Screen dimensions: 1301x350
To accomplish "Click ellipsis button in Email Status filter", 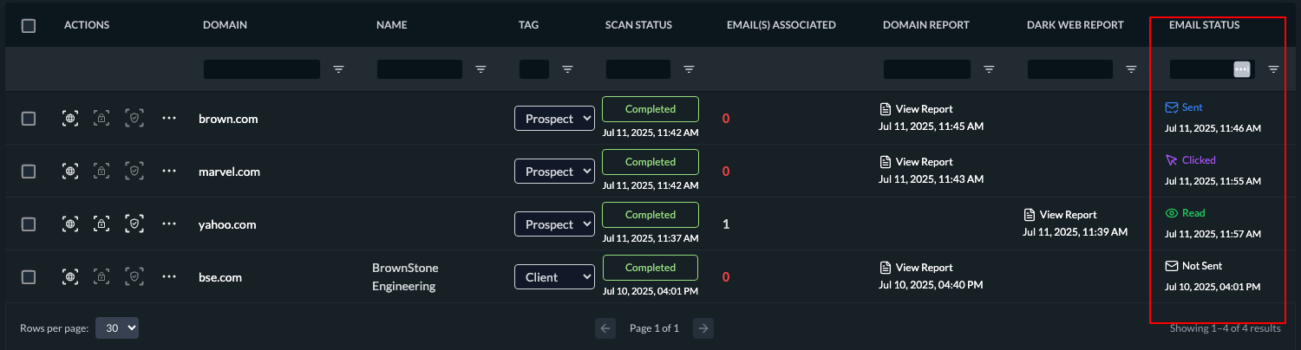I will [x=1241, y=69].
